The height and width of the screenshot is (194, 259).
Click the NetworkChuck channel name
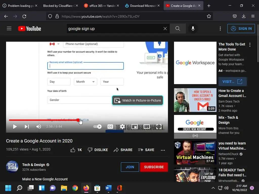228,154
